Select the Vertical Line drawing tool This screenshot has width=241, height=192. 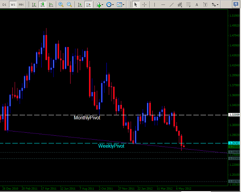(x=154, y=5)
